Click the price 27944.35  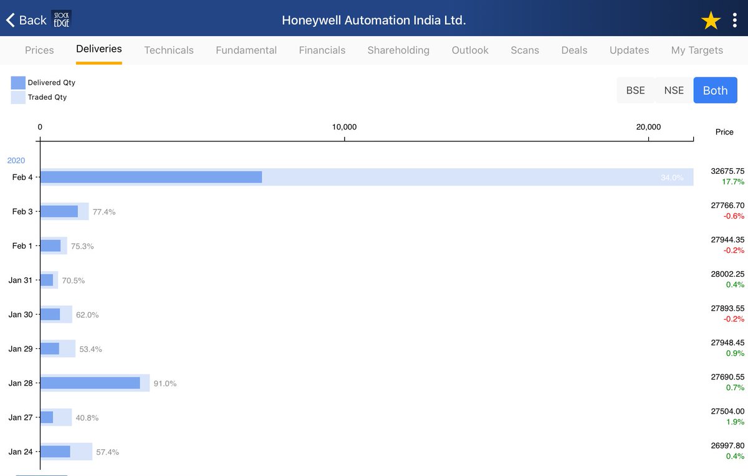point(727,239)
